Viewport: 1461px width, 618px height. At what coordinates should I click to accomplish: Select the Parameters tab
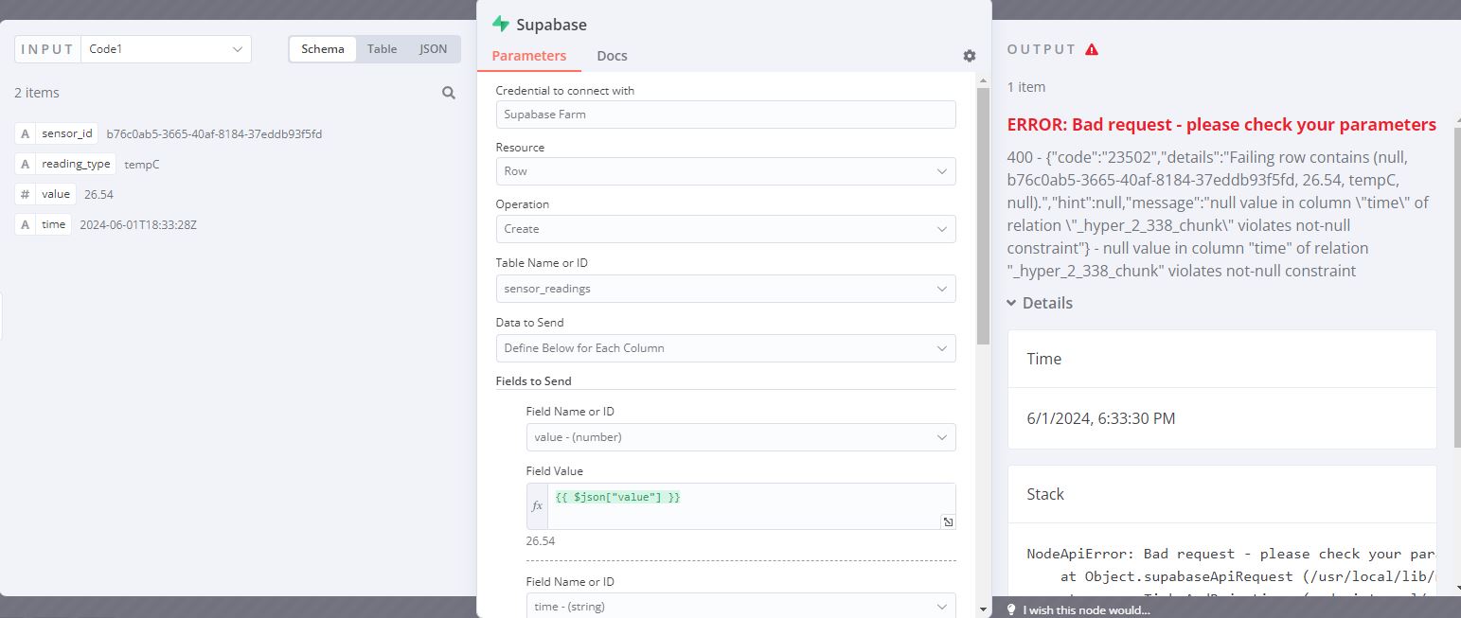click(528, 56)
